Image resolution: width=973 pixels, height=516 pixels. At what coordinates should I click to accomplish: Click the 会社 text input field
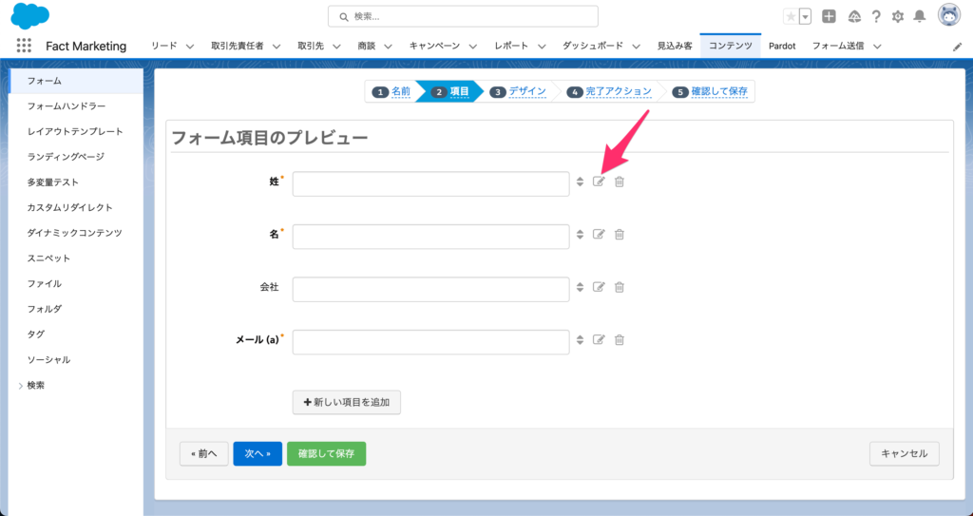point(430,289)
